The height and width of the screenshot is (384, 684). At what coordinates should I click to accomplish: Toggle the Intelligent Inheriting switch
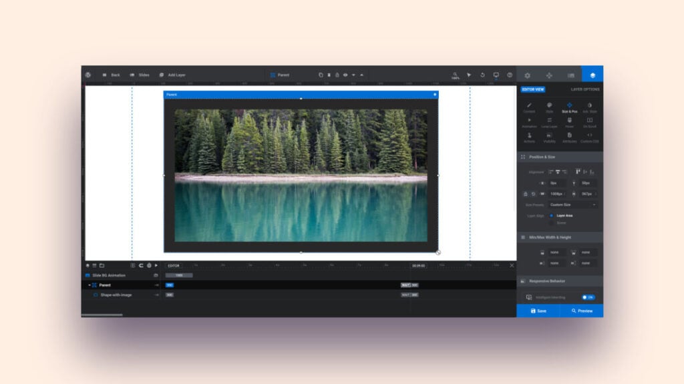pos(588,297)
